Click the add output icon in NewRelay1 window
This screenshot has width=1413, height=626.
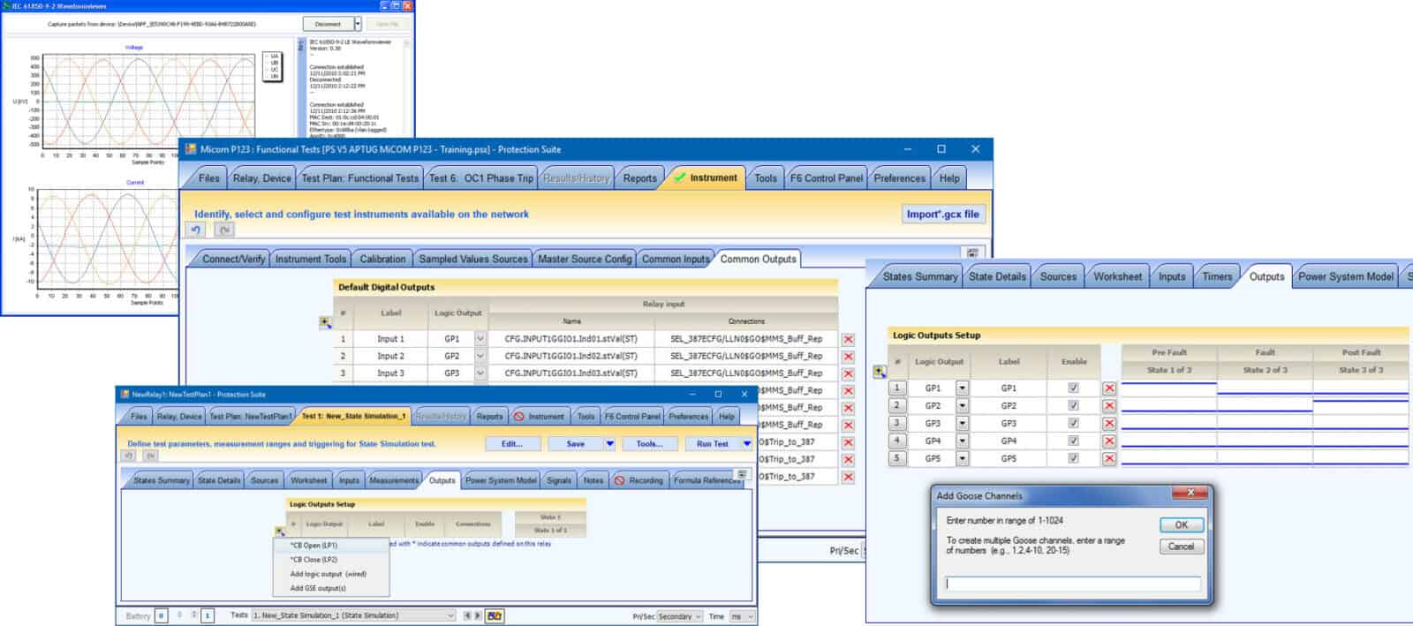pos(280,532)
